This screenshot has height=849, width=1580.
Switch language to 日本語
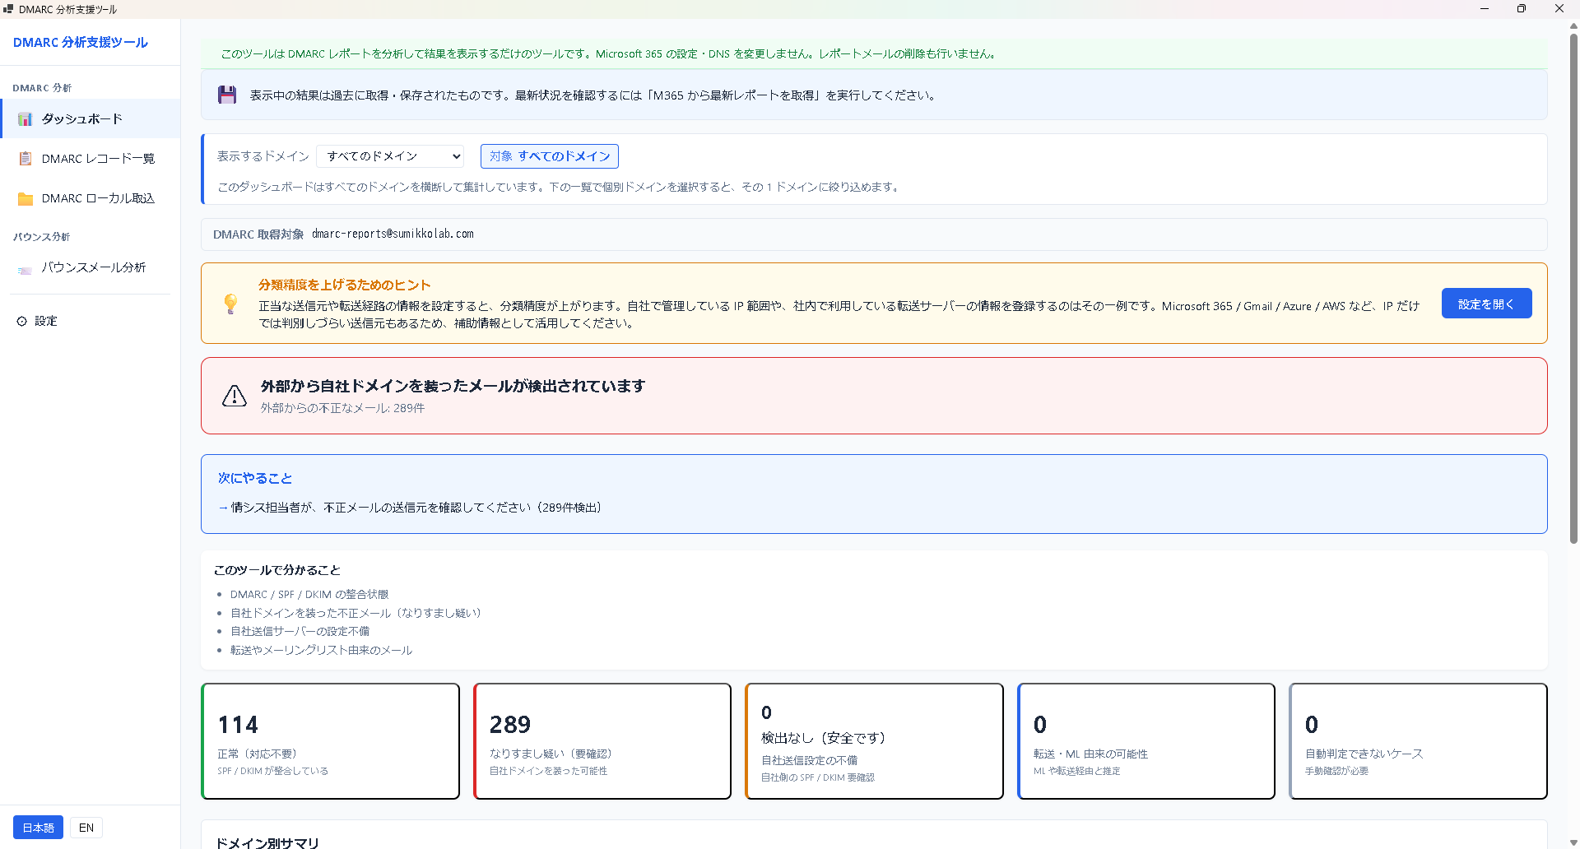pos(38,828)
